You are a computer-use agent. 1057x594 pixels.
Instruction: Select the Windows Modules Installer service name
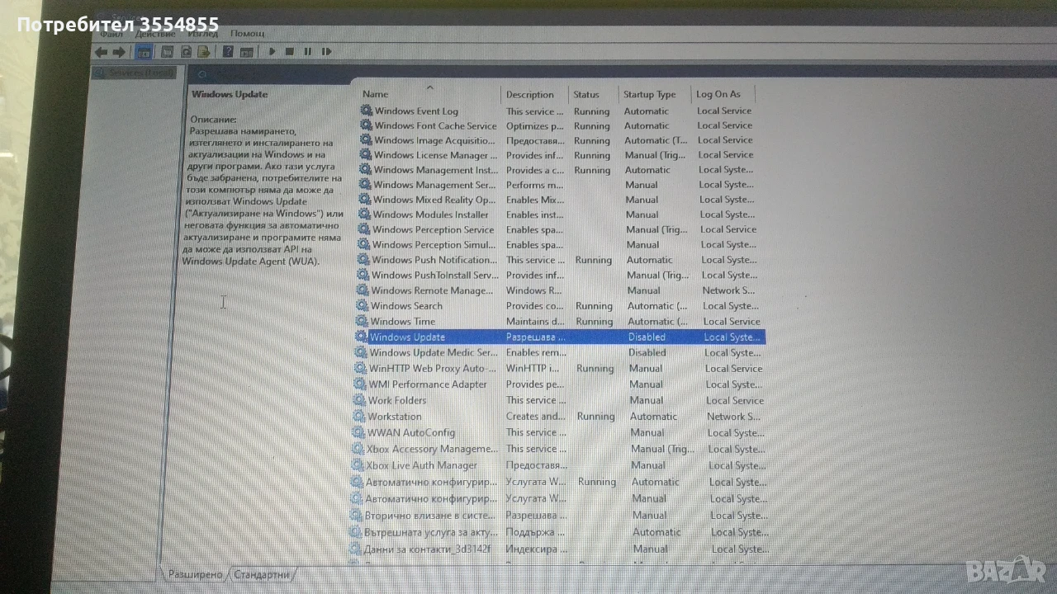(x=430, y=214)
